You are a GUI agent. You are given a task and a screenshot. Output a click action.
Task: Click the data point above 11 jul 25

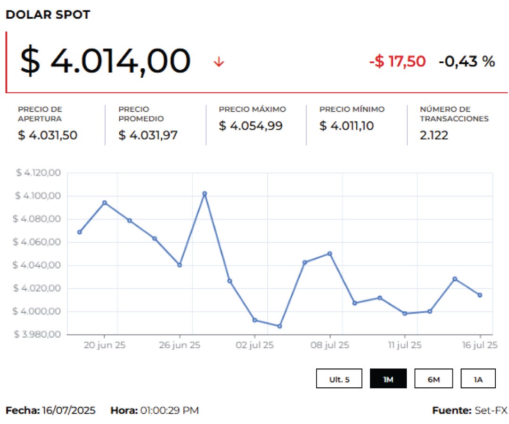405,313
